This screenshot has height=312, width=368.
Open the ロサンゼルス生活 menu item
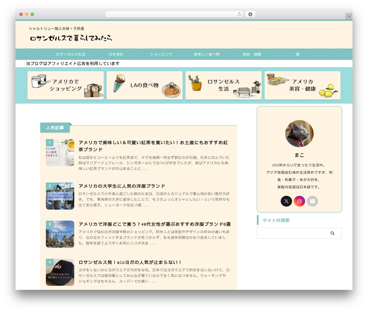pyautogui.click(x=70, y=54)
